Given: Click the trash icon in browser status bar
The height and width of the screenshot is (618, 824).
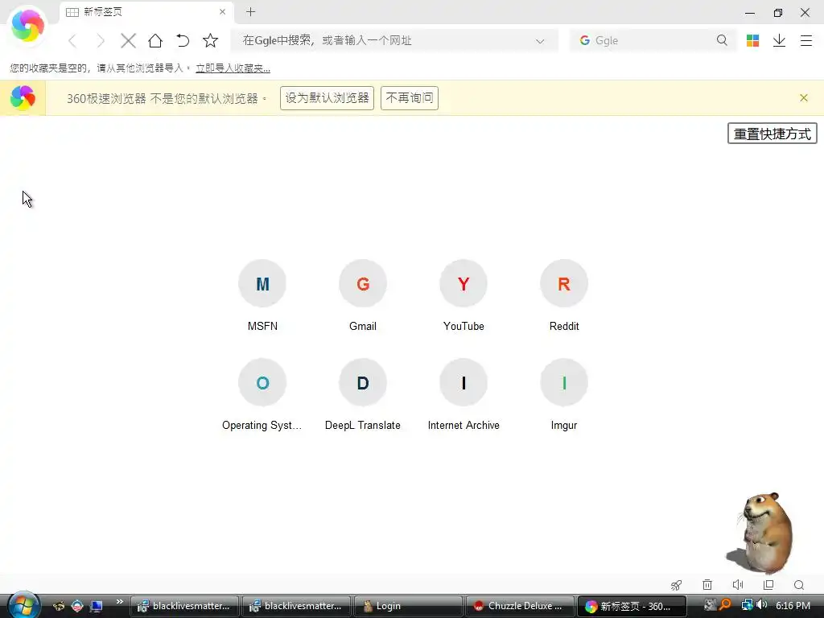Looking at the screenshot, I should (707, 585).
